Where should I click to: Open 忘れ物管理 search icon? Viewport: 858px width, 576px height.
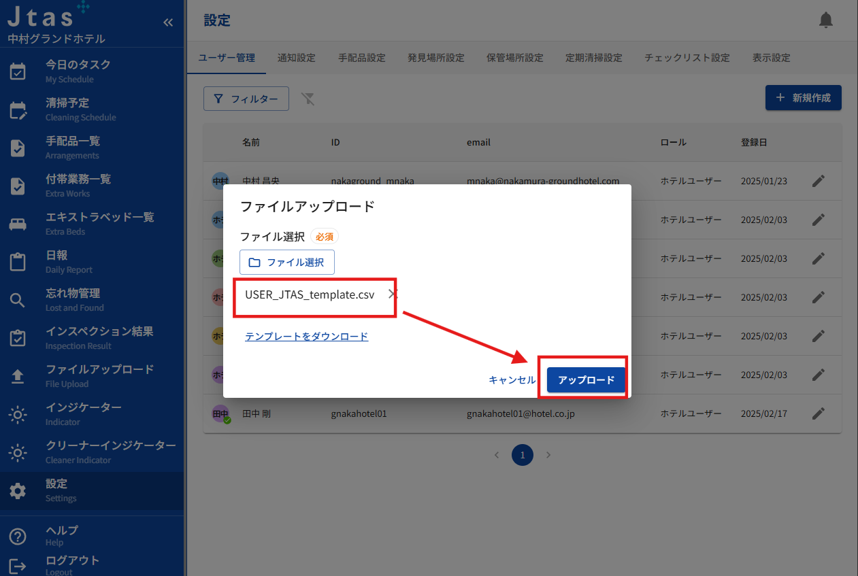tap(18, 300)
